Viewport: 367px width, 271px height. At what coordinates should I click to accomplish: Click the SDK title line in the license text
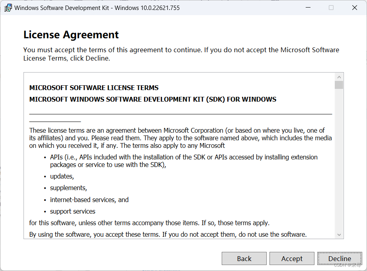[x=152, y=99]
